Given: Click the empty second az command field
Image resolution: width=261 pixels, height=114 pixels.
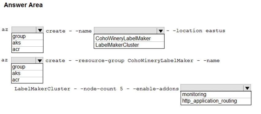Looking at the screenshot, I should point(24,60).
